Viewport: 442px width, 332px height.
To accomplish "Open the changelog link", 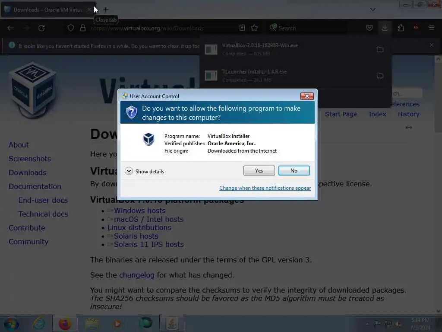I will [137, 275].
